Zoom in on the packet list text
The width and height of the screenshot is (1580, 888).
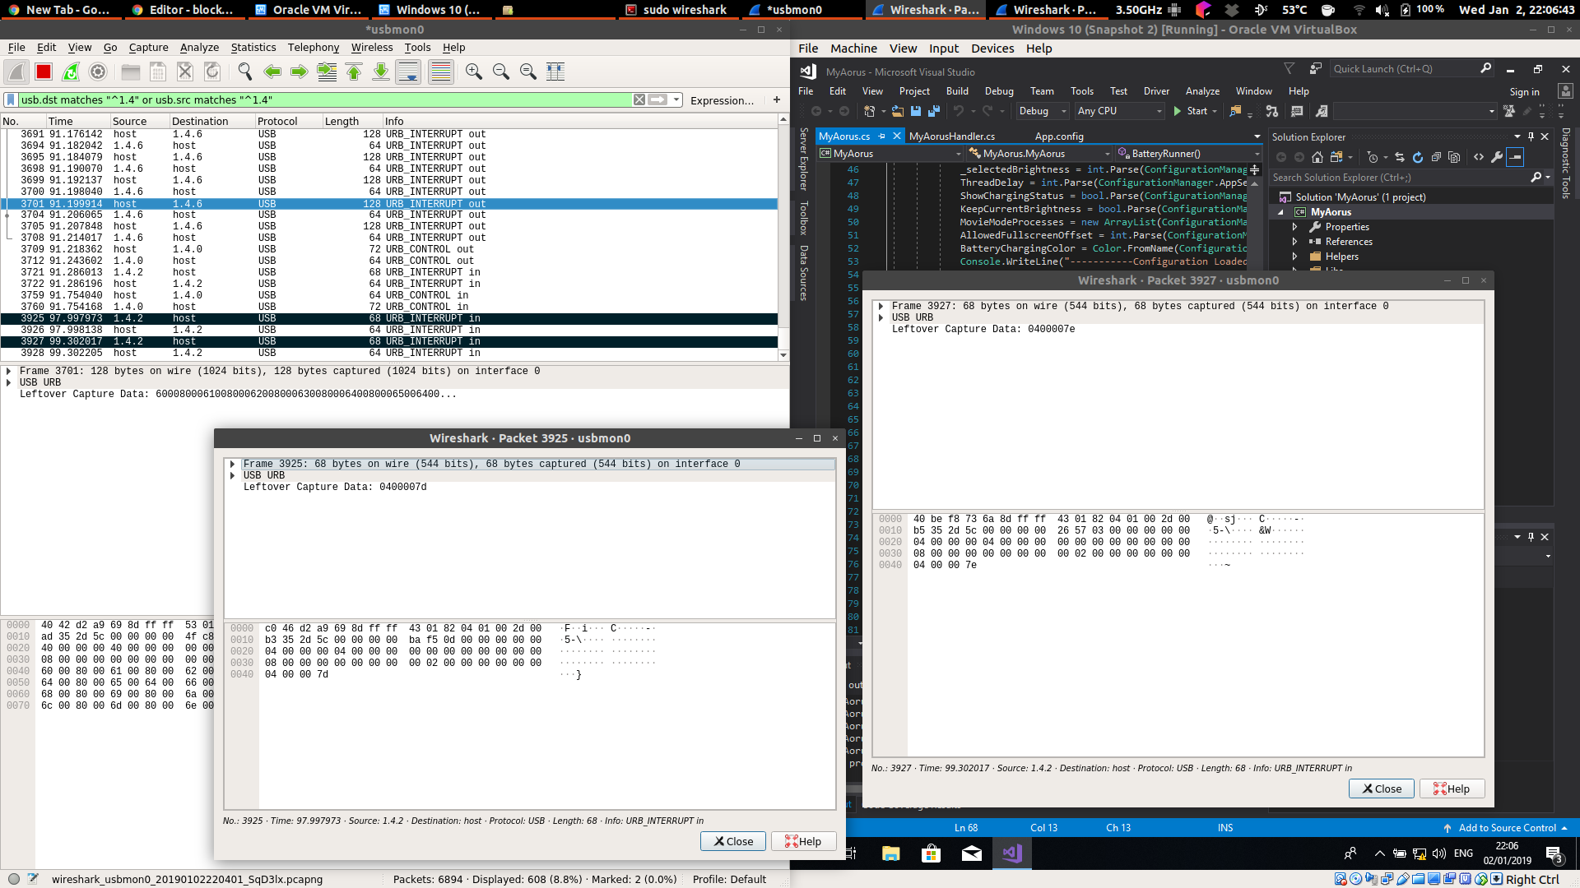point(473,72)
